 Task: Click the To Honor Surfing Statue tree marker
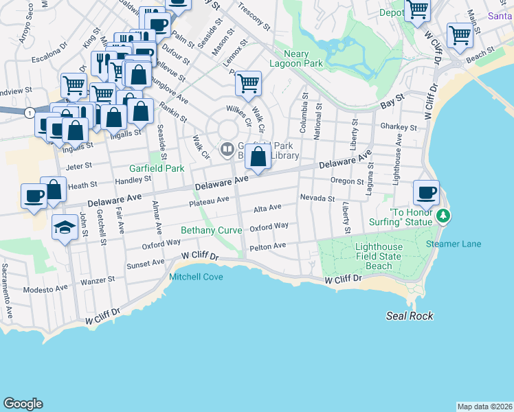click(x=443, y=216)
